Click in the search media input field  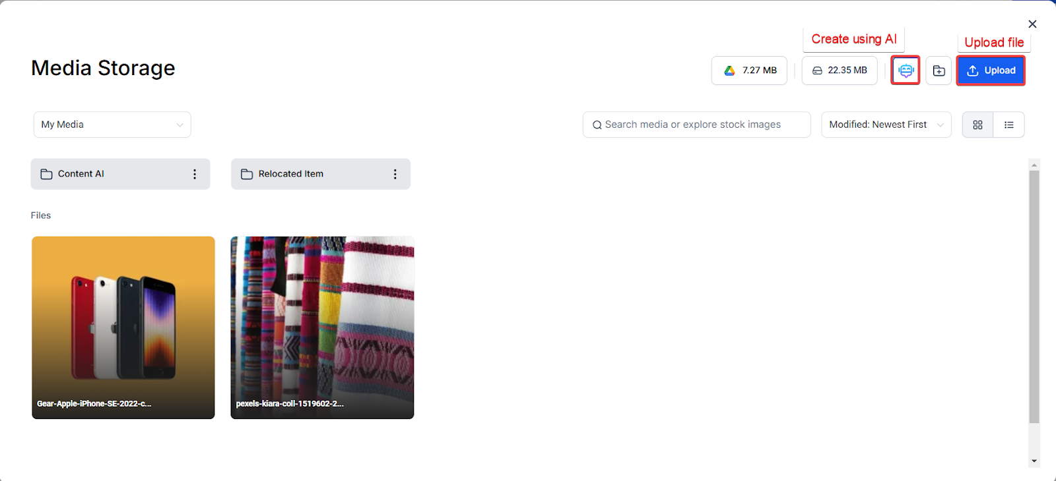[696, 125]
